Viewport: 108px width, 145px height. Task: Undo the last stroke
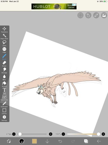[60, 141]
